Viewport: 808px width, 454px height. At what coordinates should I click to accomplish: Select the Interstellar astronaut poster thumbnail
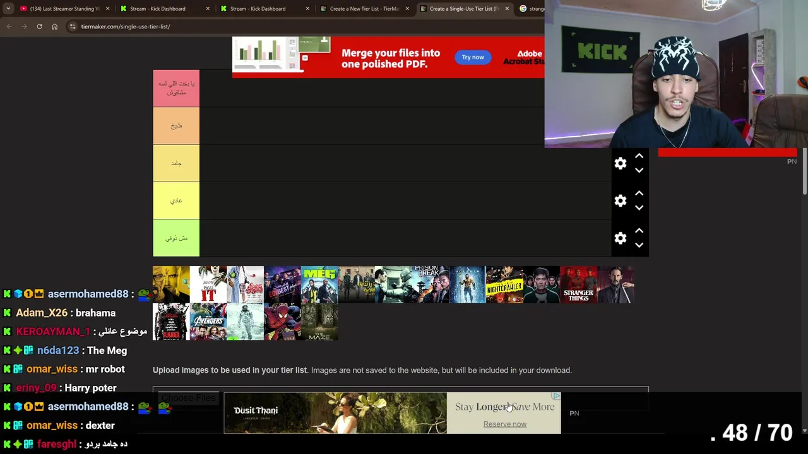pyautogui.click(x=245, y=322)
